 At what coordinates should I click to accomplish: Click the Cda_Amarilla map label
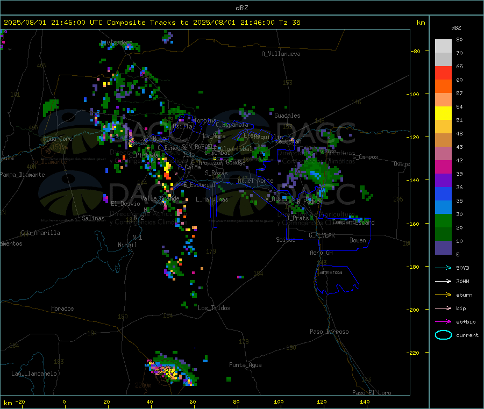[x=40, y=233]
